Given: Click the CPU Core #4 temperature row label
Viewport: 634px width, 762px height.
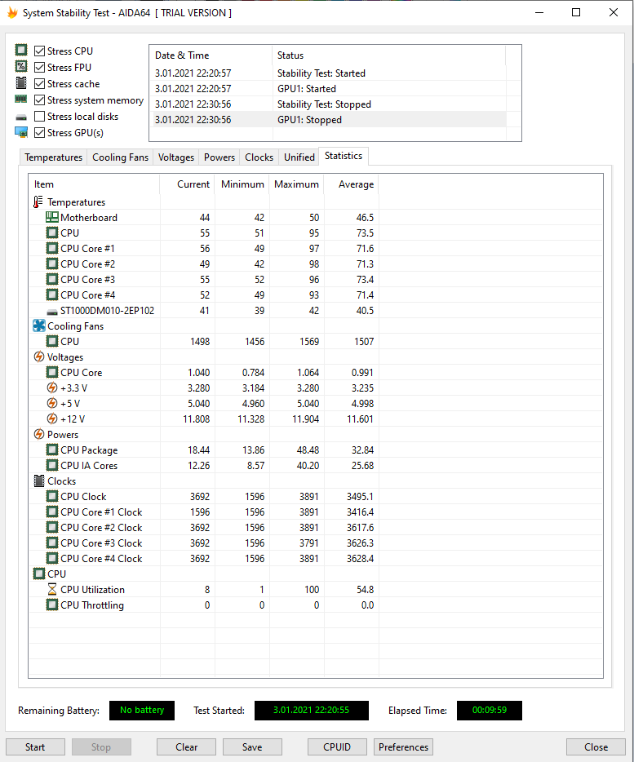Looking at the screenshot, I should [x=87, y=295].
